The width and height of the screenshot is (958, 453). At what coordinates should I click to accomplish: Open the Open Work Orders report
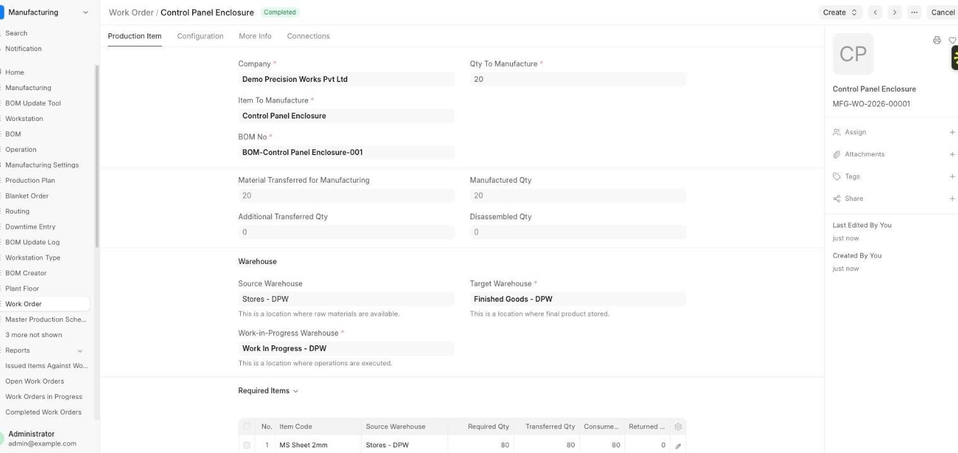click(x=35, y=381)
